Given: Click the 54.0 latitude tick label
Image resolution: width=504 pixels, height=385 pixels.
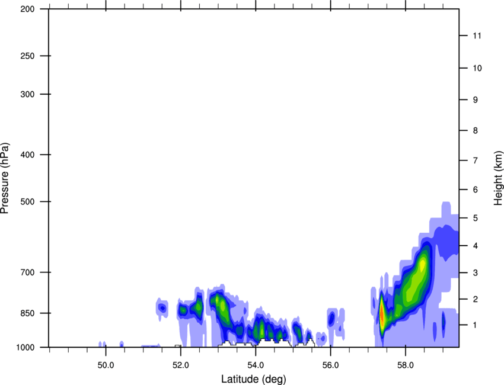Looking at the screenshot, I should point(256,362).
